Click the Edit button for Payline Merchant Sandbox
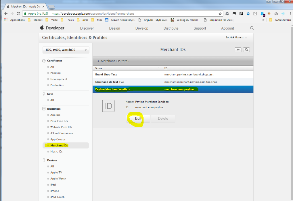Viewport: 293px width, 201px height. point(138,119)
